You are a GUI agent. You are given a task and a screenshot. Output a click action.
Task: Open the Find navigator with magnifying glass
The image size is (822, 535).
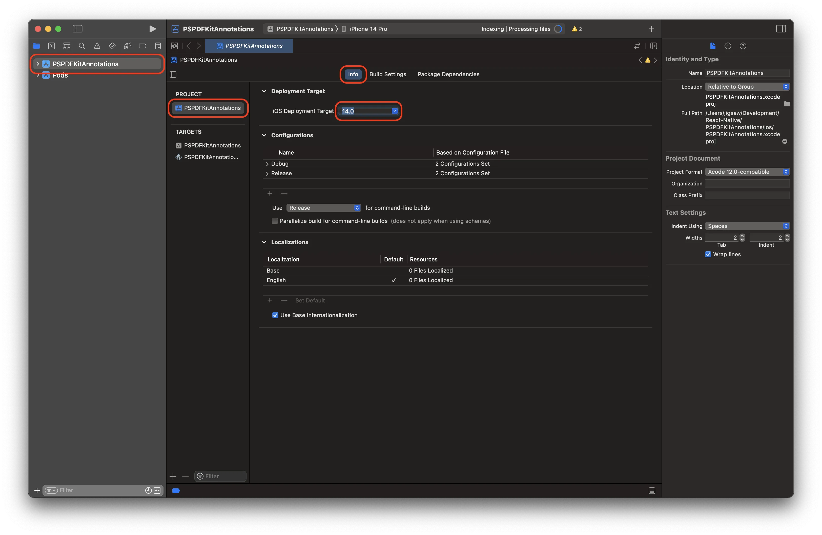82,46
